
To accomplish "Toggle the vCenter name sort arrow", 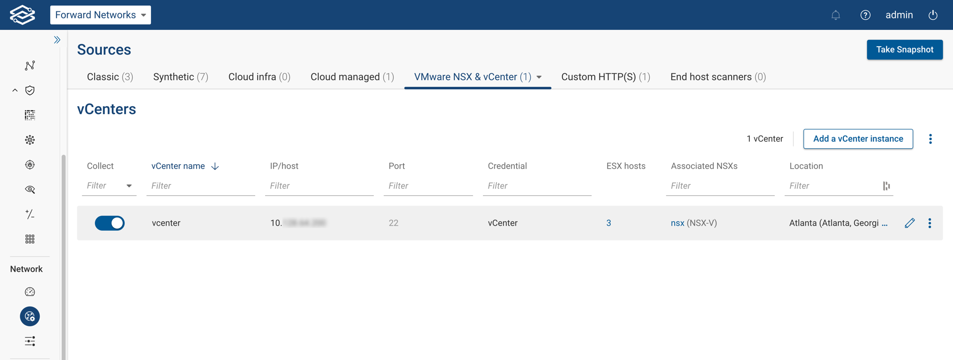I will tap(215, 166).
